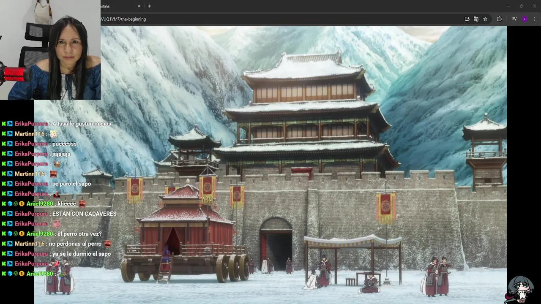
Task: Click Kick badge beside 'A Issa le gustan necios'
Action: click(x=4, y=124)
